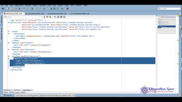The height and width of the screenshot is (102, 182).
Task: Collapse the Response message fold marker
Action: [9, 50]
